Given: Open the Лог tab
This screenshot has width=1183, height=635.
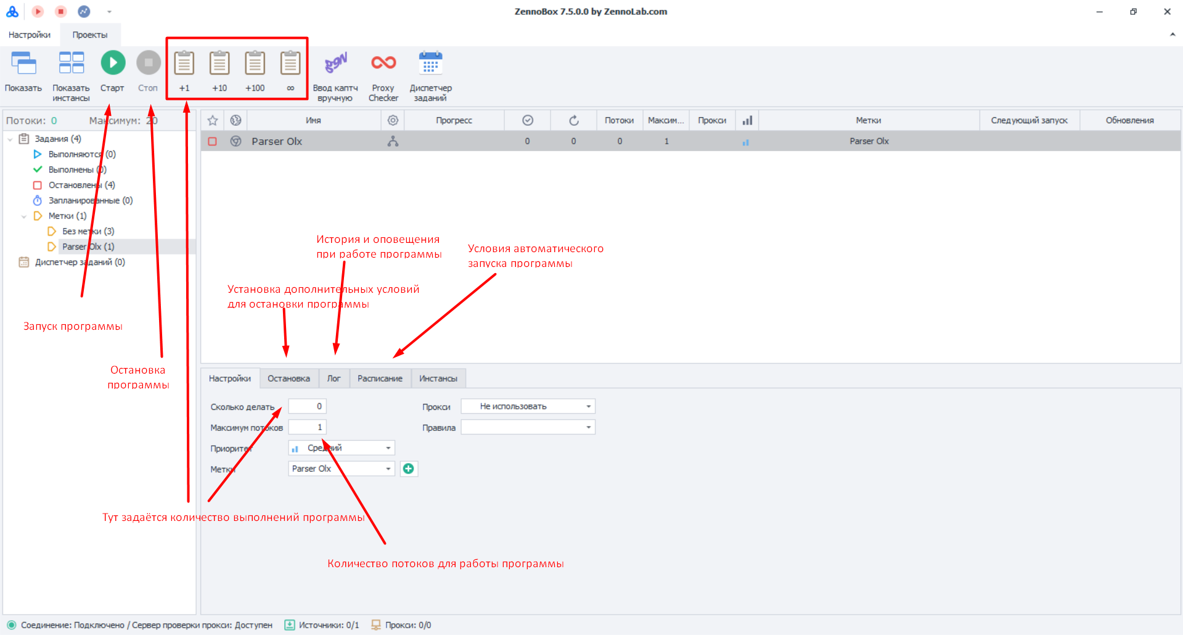Looking at the screenshot, I should [x=334, y=379].
